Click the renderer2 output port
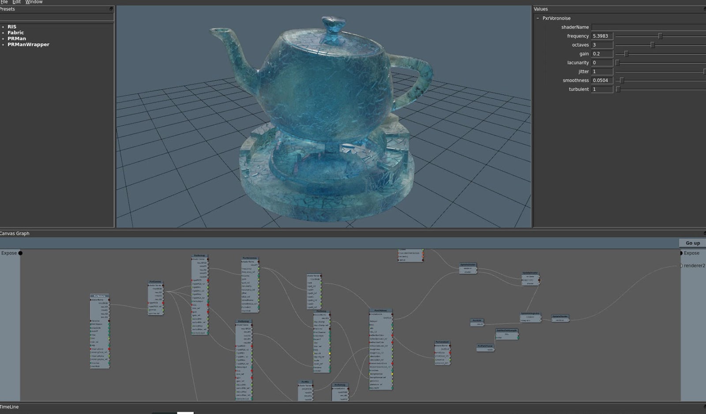The height and width of the screenshot is (414, 706). click(682, 266)
